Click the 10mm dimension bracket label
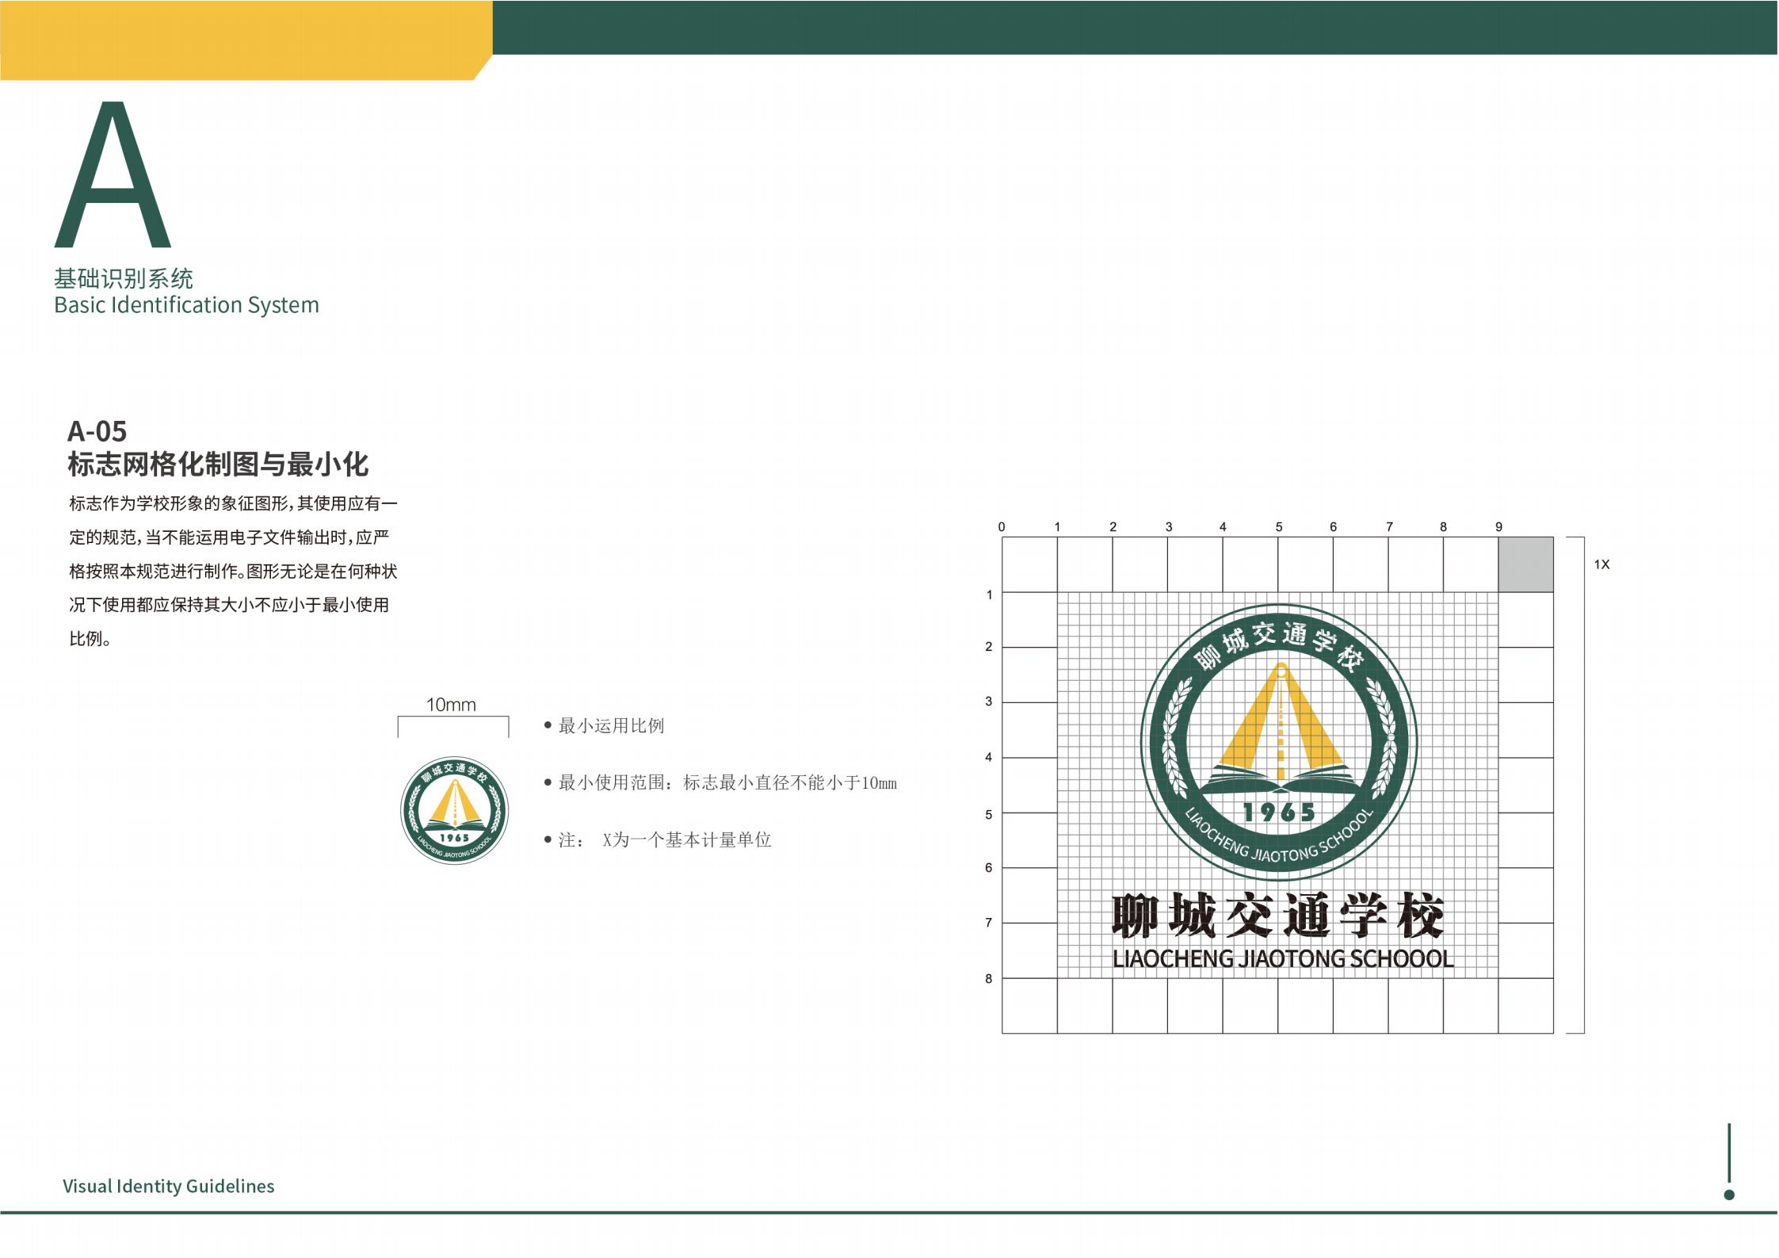This screenshot has height=1258, width=1779. click(451, 705)
